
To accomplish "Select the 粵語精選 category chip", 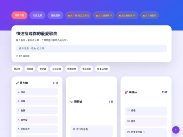I will (x=86, y=69).
